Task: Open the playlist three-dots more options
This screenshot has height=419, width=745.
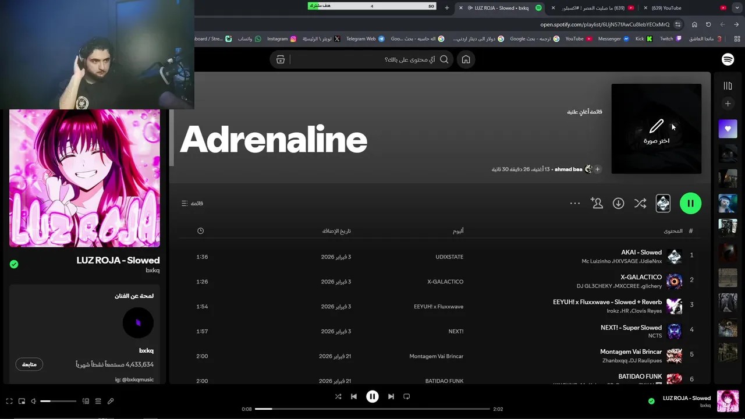Action: coord(575,203)
